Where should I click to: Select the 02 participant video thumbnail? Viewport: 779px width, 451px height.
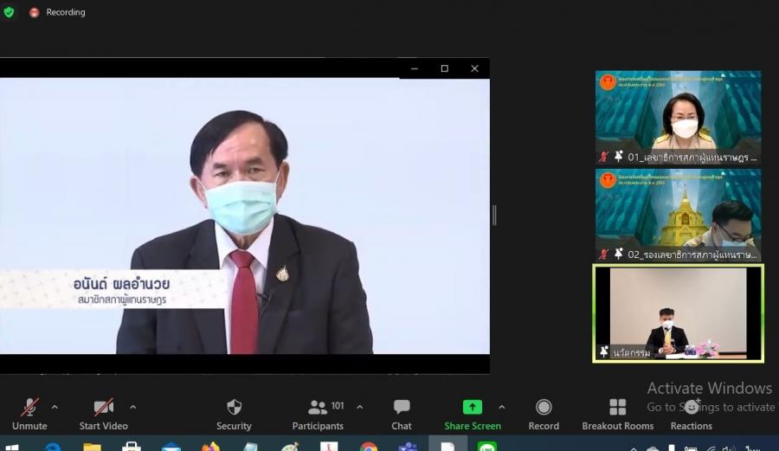[x=678, y=215]
